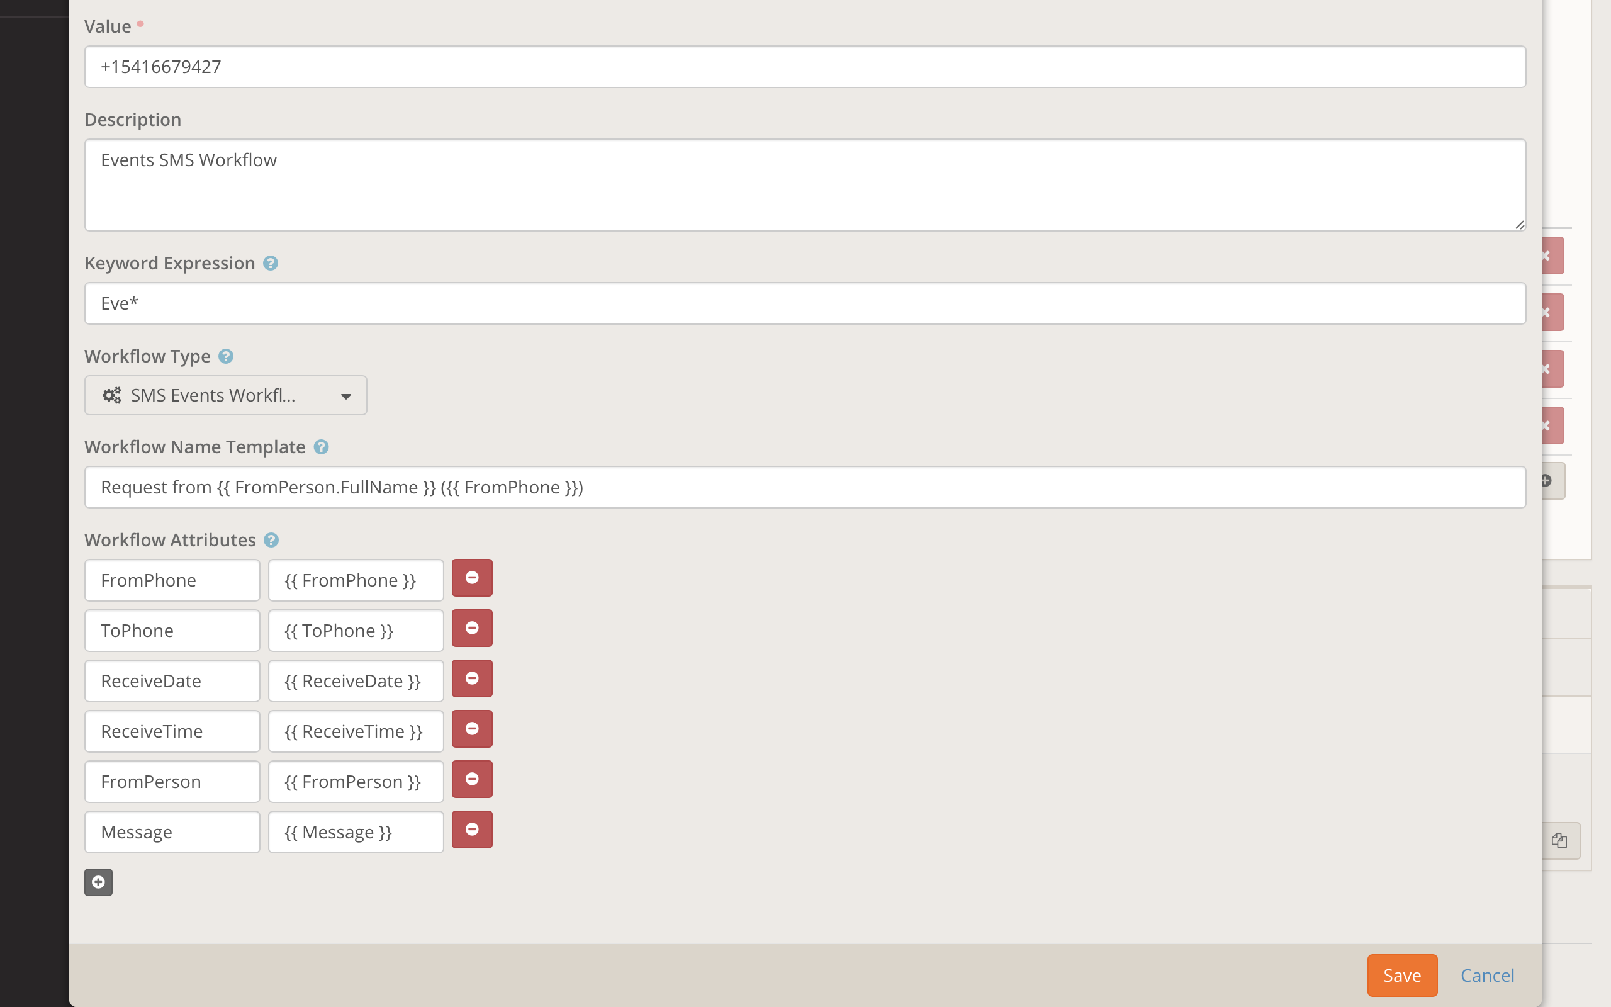Remove the FromPerson attribute row
This screenshot has height=1007, width=1611.
pyautogui.click(x=472, y=779)
